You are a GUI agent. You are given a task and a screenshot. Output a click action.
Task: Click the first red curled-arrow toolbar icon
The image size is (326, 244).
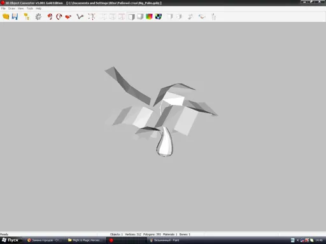50,17
